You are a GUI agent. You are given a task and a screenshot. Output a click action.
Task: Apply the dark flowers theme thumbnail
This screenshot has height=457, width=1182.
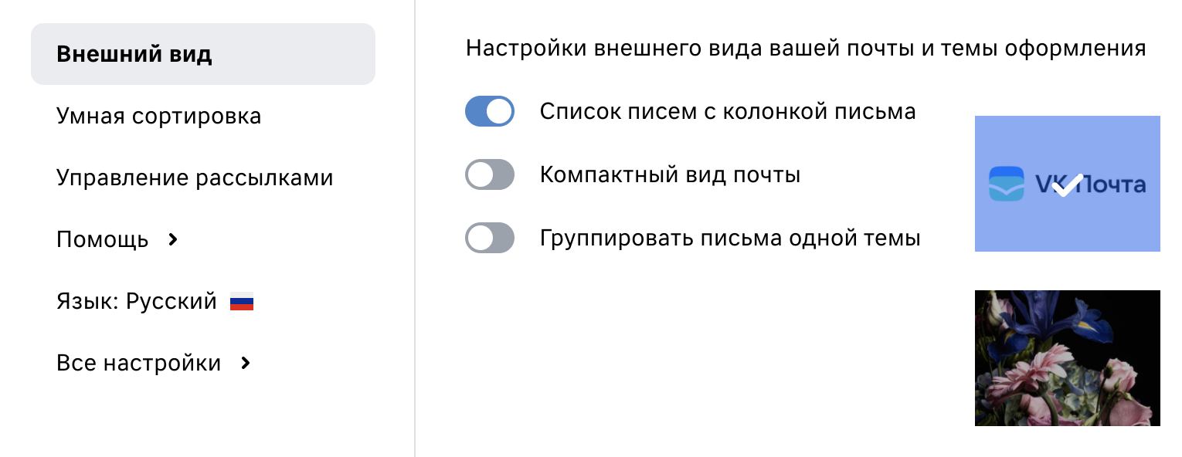(1068, 358)
